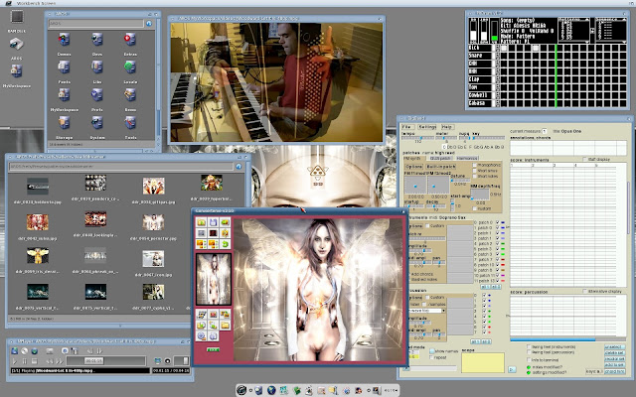Open the Tools drawer icon
636x397 pixels.
(130, 123)
